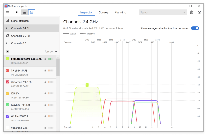This screenshot has width=207, height=135.
Task: Click the share export icon
Action: (x=192, y=12)
